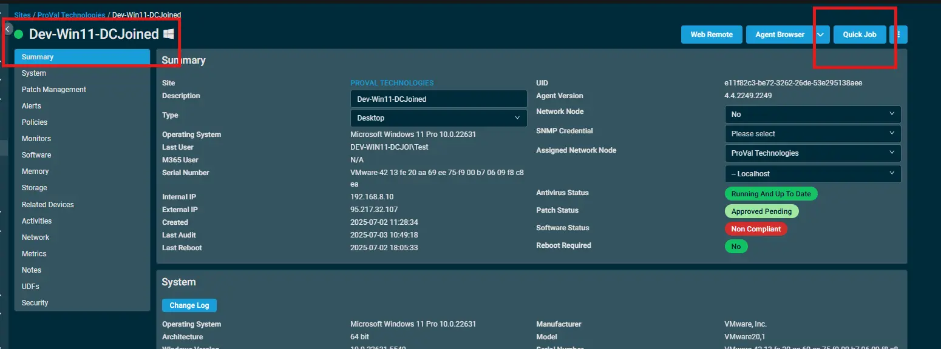This screenshot has width=941, height=349.
Task: Open the vertical three-dot actions menu
Action: tap(899, 35)
